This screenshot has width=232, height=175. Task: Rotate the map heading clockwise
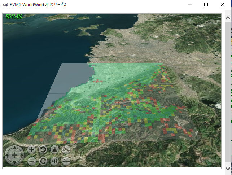click(43, 161)
